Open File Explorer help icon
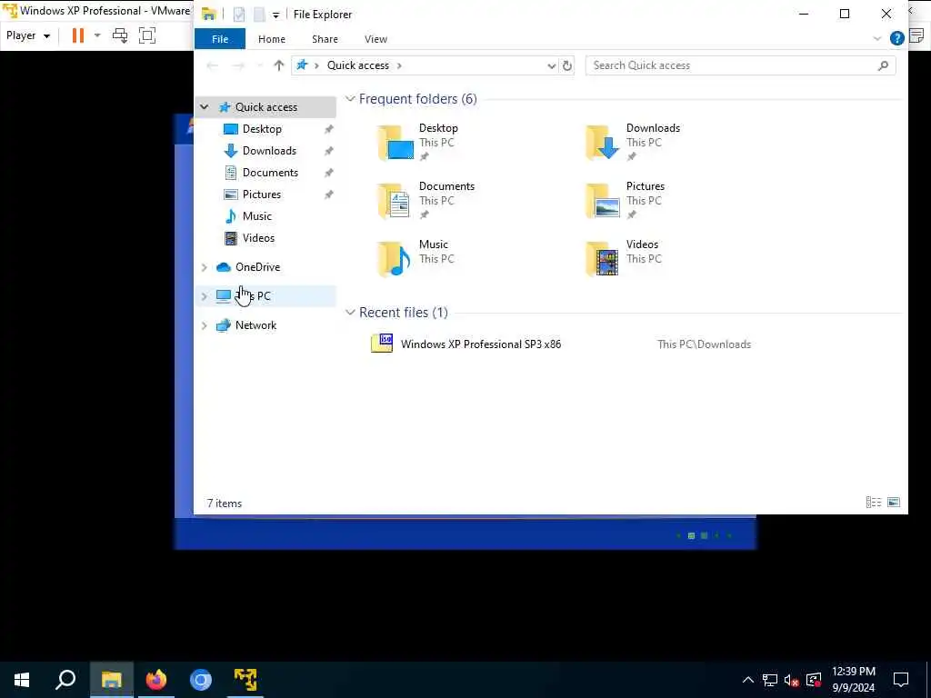Viewport: 931px width, 698px height. coord(896,39)
